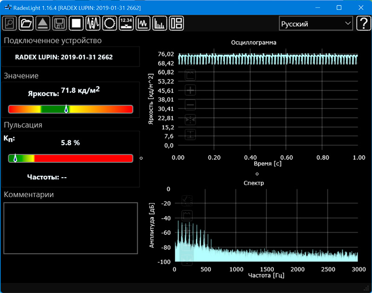Click the brightness level gauge bar
The width and height of the screenshot is (372, 293).
(71, 109)
